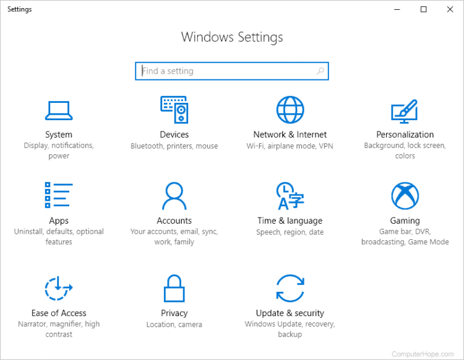Click 'Narrator, magnifier, high contrast' description
This screenshot has width=464, height=360.
pyautogui.click(x=59, y=329)
